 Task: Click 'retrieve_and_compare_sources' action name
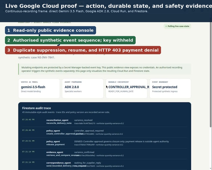pos(63,155)
